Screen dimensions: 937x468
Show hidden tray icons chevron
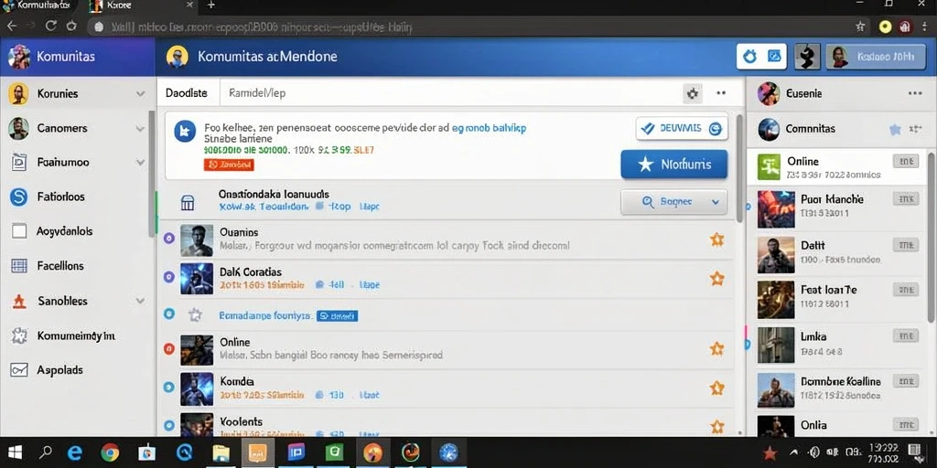pos(794,452)
